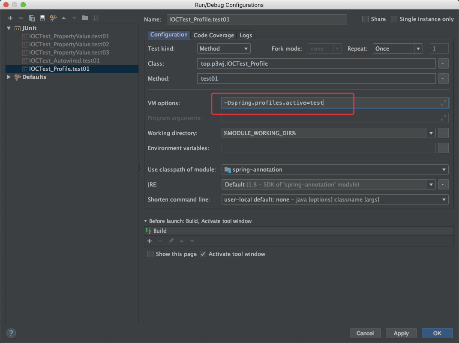
Task: Expand the VM options field editor
Action: 444,103
